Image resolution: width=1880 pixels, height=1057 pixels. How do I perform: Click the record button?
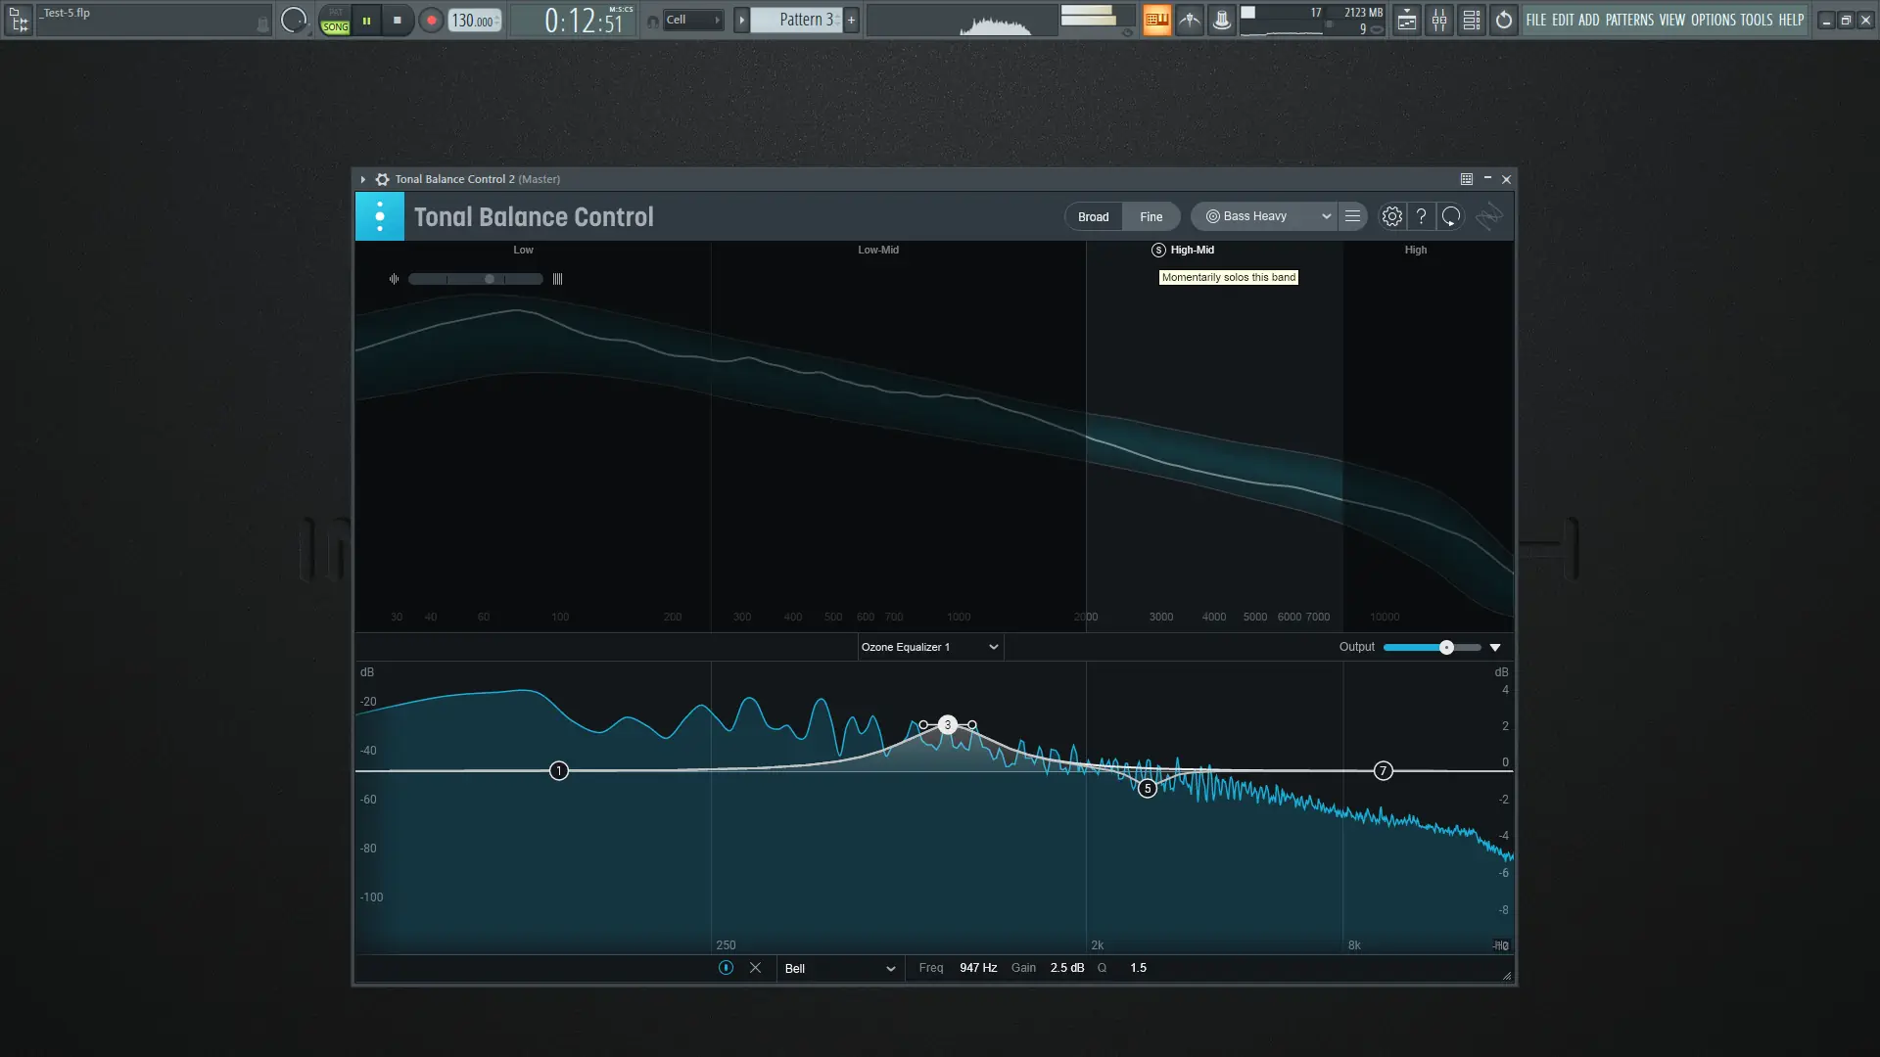coord(431,20)
